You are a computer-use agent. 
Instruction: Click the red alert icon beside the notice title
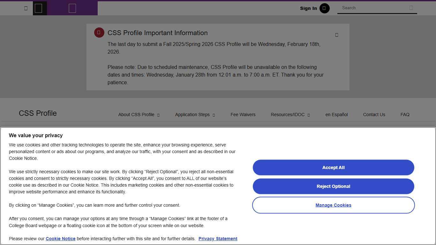coord(99,32)
